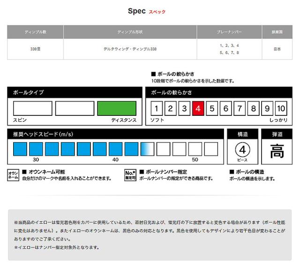Image resolution: width=300 pixels, height=270 pixels.
Task: Select the red highlighted softness box 4
Action: tap(198, 109)
